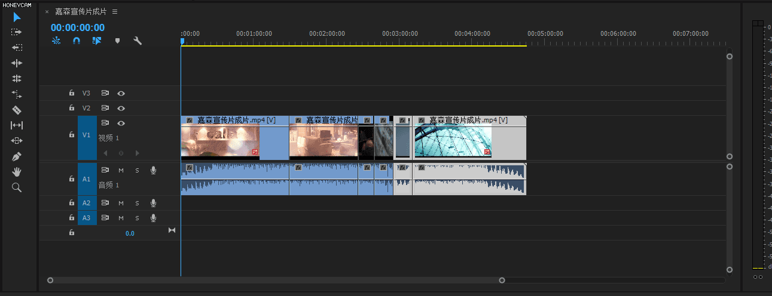The height and width of the screenshot is (296, 772).
Task: Solo track A3 with S button
Action: pyautogui.click(x=137, y=218)
